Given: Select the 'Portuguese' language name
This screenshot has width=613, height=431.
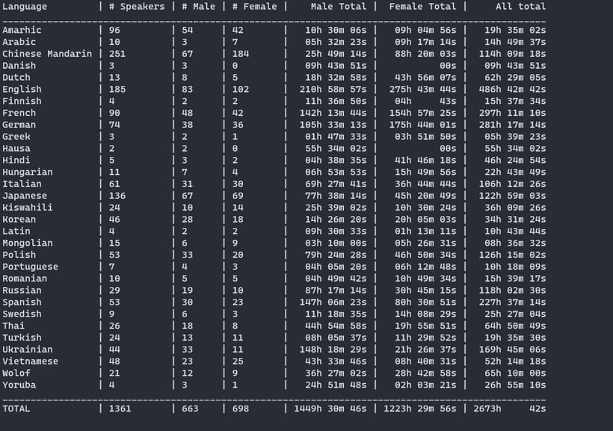Looking at the screenshot, I should pos(31,267).
